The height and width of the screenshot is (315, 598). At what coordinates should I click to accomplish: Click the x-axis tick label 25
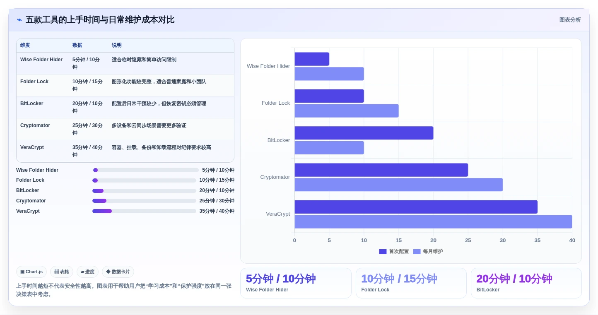coord(468,240)
